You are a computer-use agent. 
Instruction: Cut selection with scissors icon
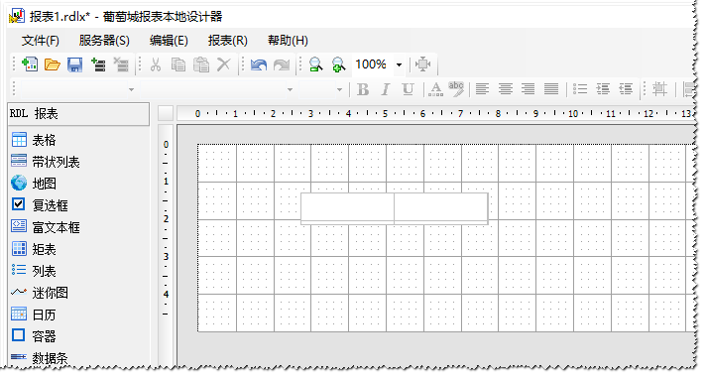(x=156, y=64)
